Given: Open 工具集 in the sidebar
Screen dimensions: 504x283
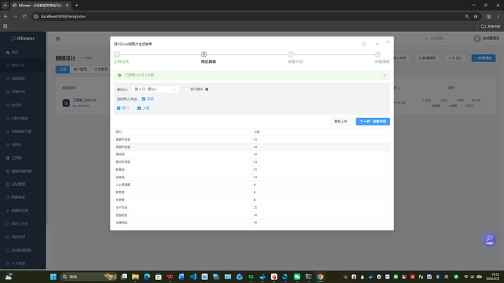Looking at the screenshot, I should coord(23,158).
